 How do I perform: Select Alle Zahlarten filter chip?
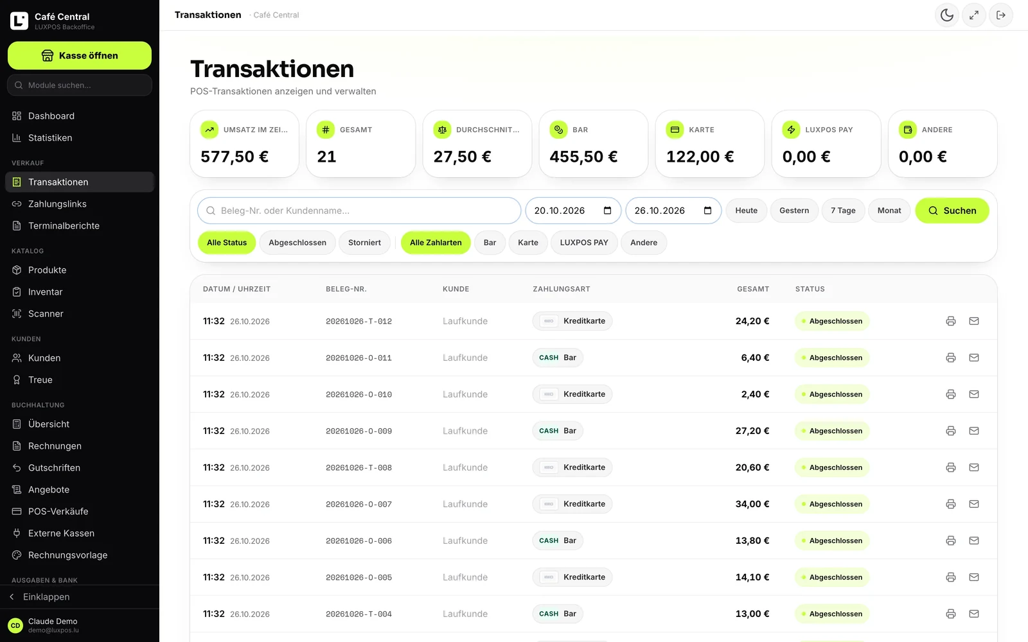[x=436, y=243]
